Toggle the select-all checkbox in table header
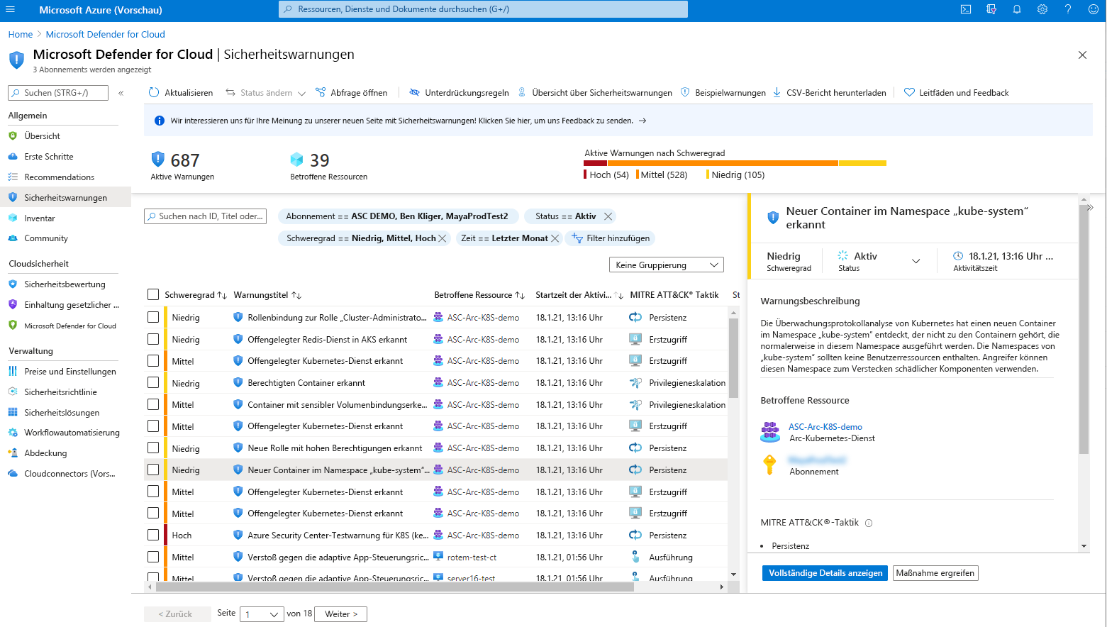Screen dimensions: 1107x627 153,294
